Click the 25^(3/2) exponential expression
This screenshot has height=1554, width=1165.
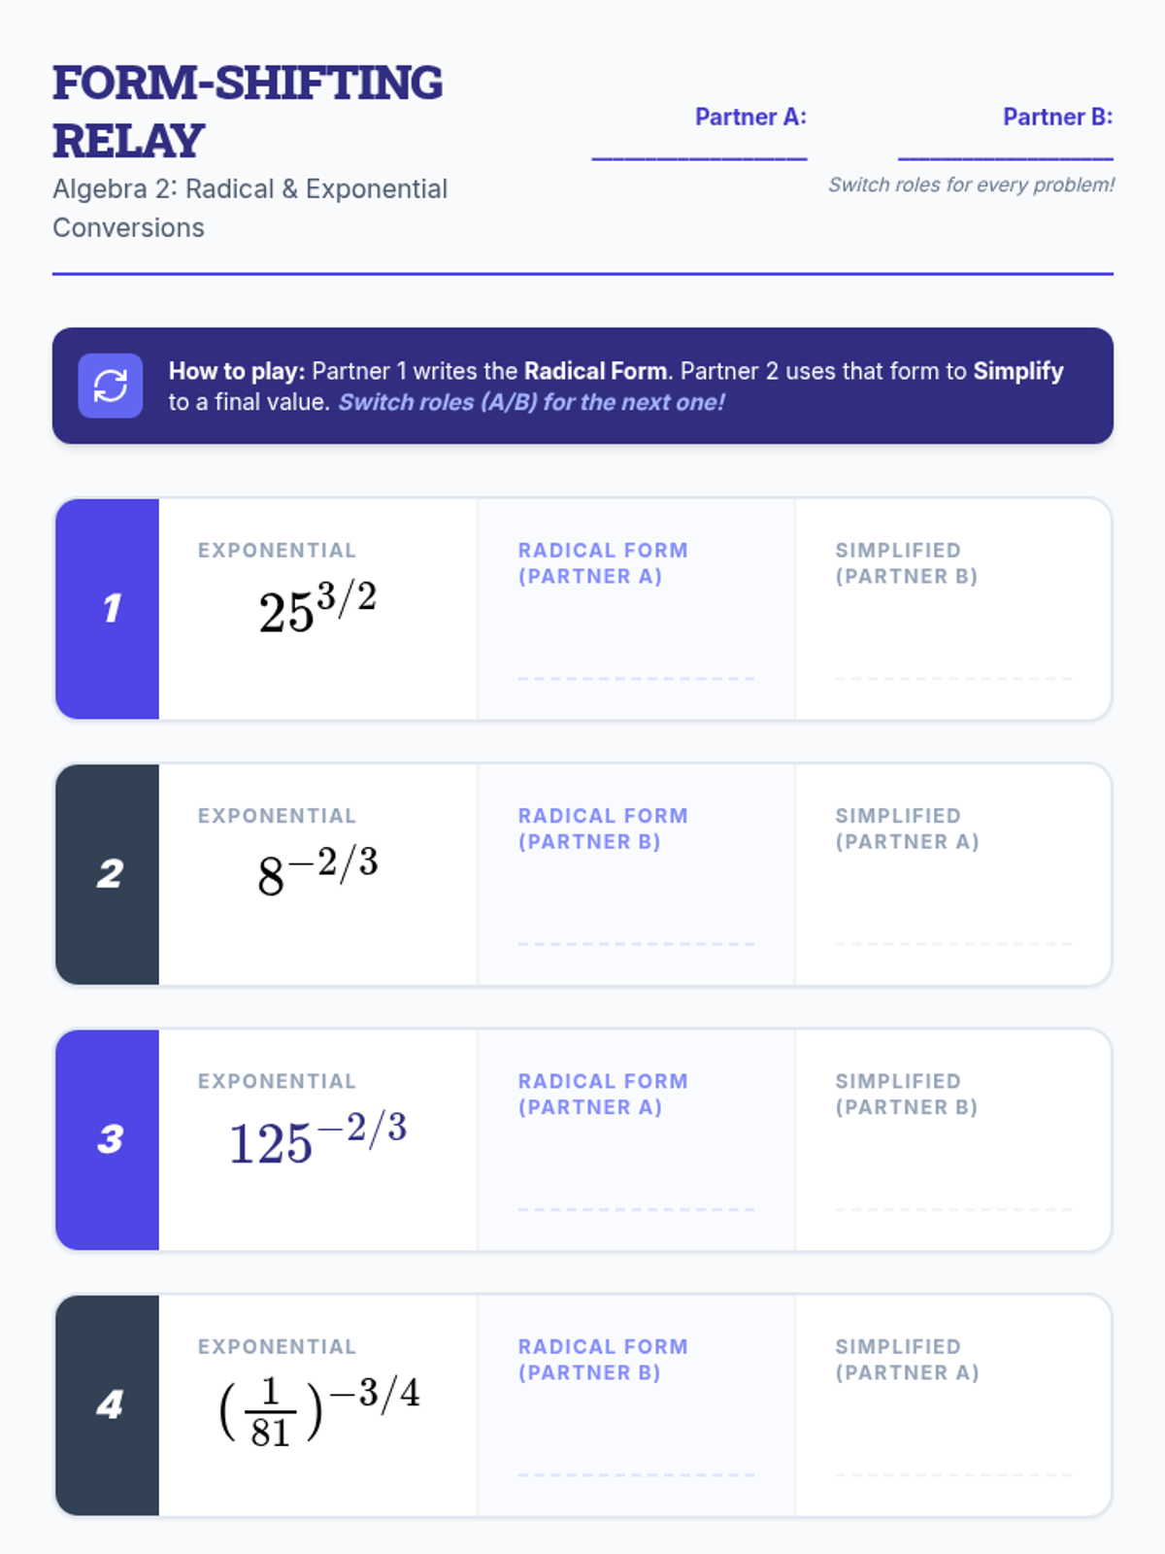(317, 607)
